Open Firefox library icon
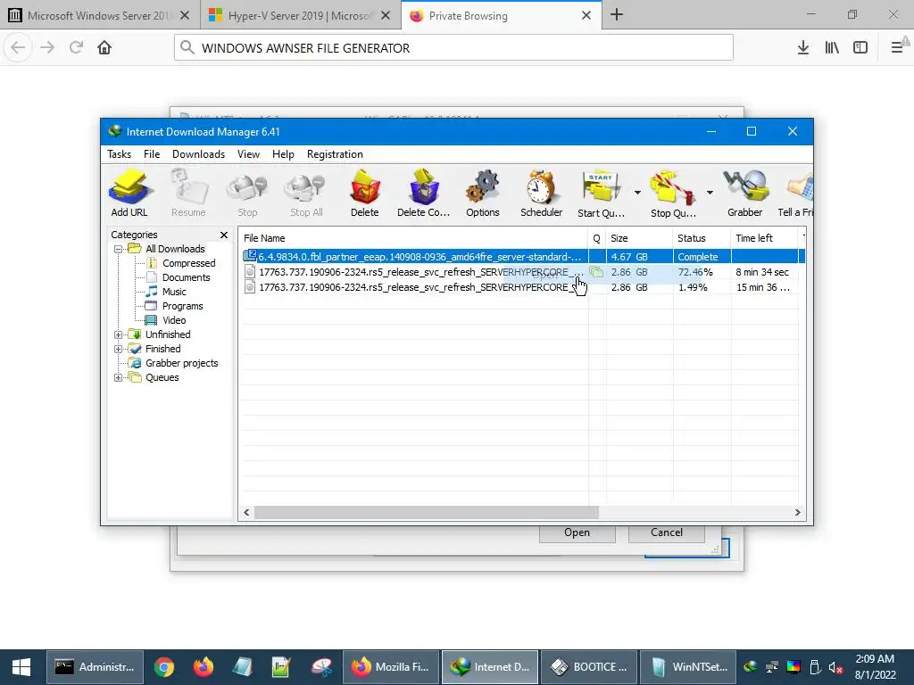The image size is (914, 685). point(832,47)
